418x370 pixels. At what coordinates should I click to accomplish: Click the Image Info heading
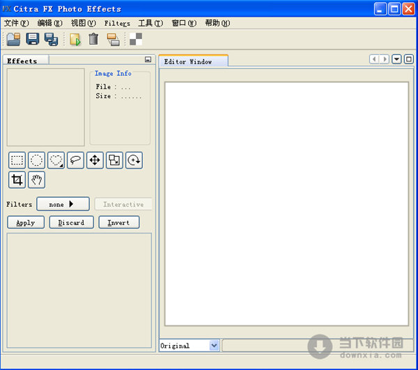[x=113, y=73]
